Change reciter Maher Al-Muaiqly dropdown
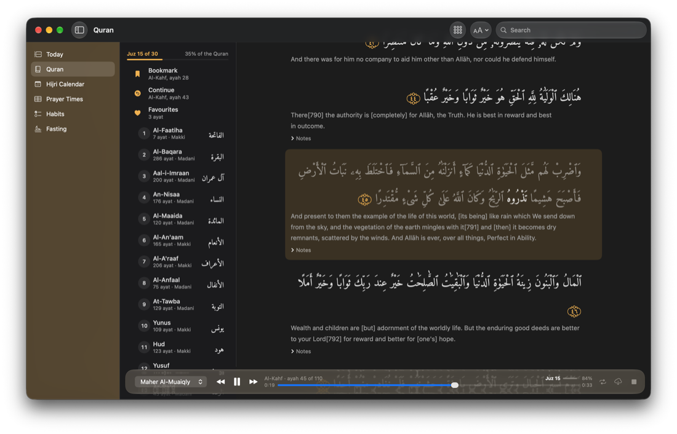Image resolution: width=677 pixels, height=434 pixels. (x=171, y=382)
